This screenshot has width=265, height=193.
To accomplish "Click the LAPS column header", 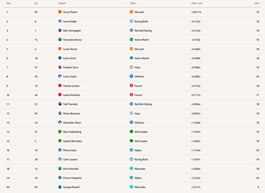I will click(x=257, y=3).
